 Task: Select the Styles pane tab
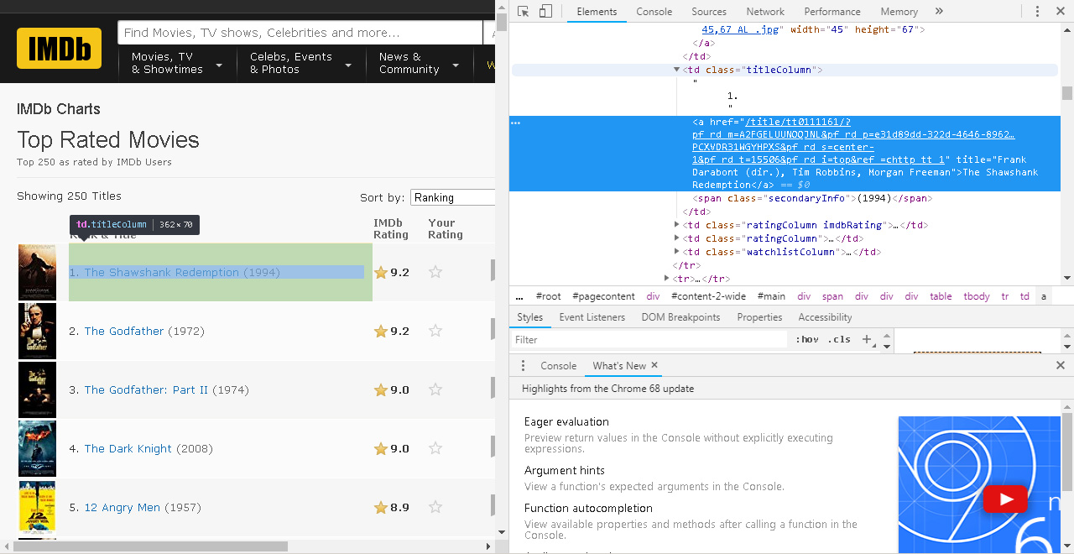[530, 317]
